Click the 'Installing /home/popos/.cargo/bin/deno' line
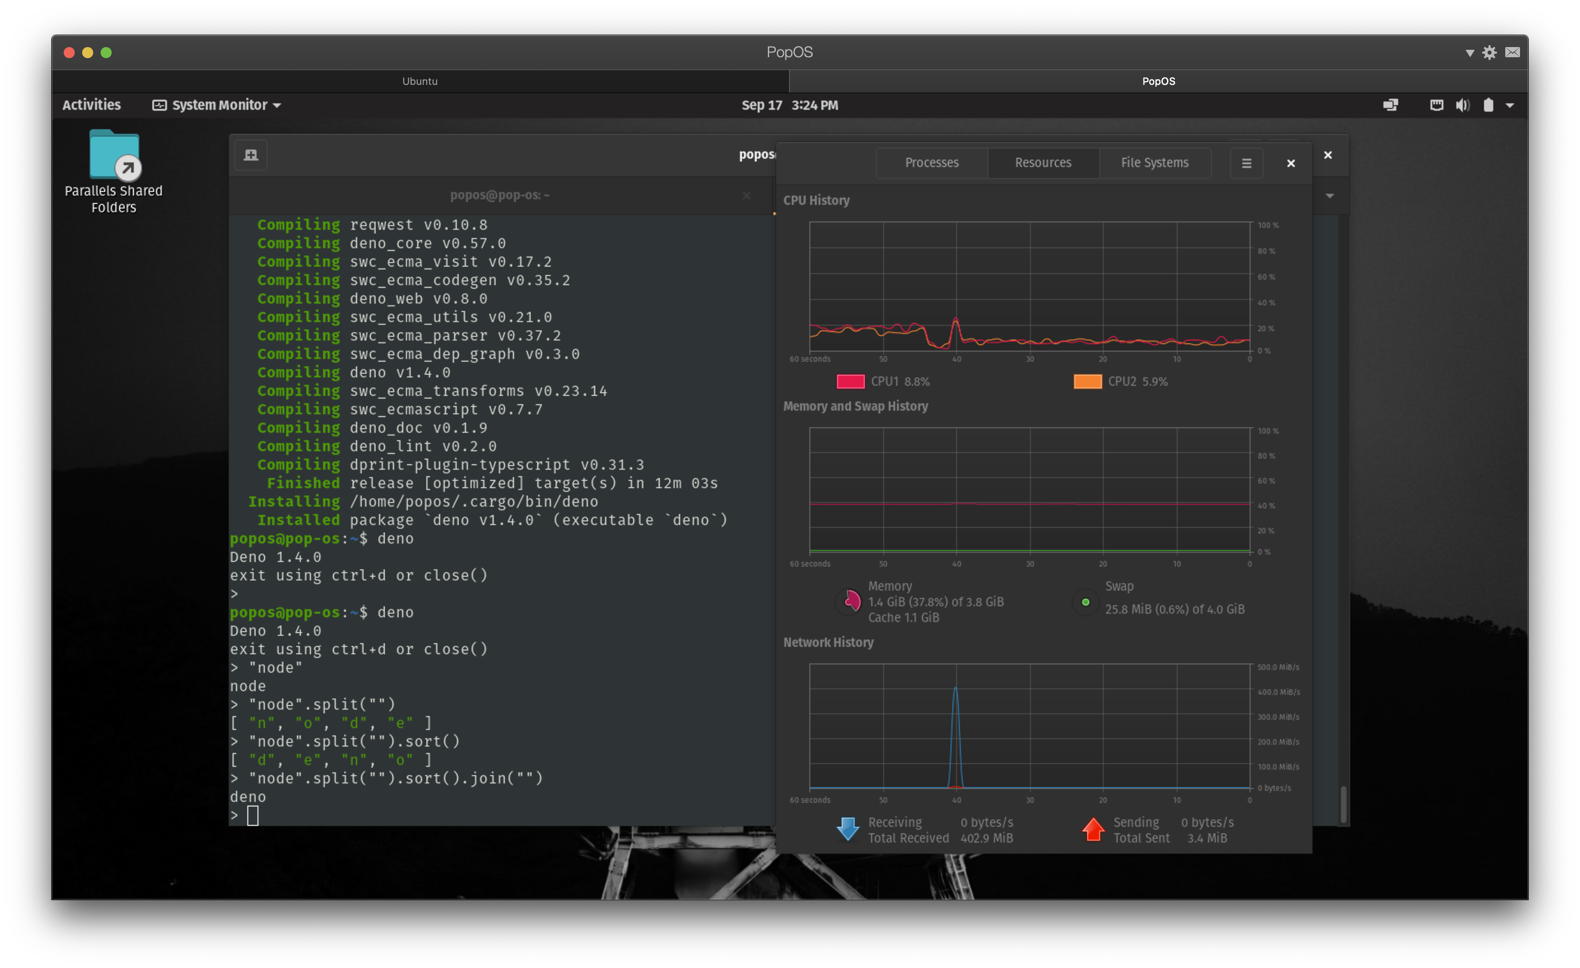Screen dimensions: 1580x968 [423, 502]
